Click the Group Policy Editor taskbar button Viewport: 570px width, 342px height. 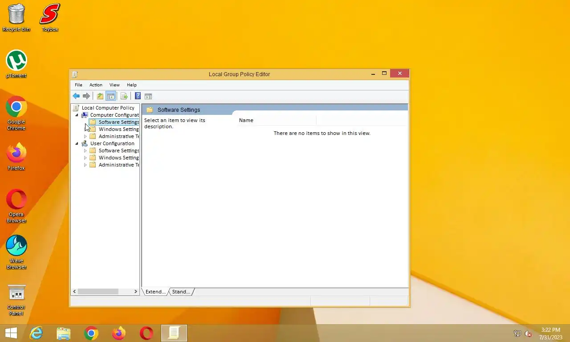pyautogui.click(x=174, y=333)
